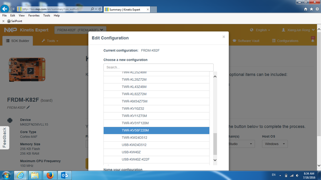Open the Software Vault link

pos(246,41)
